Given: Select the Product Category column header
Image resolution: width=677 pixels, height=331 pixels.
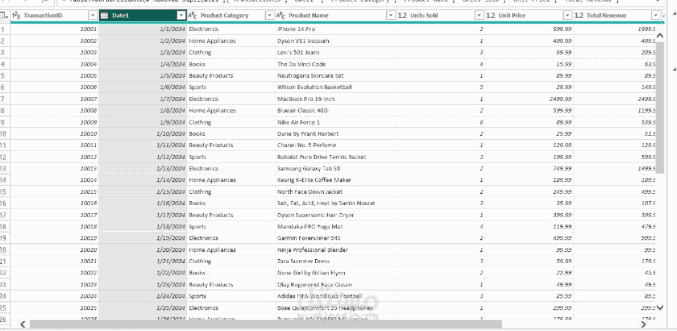Looking at the screenshot, I should (231, 15).
